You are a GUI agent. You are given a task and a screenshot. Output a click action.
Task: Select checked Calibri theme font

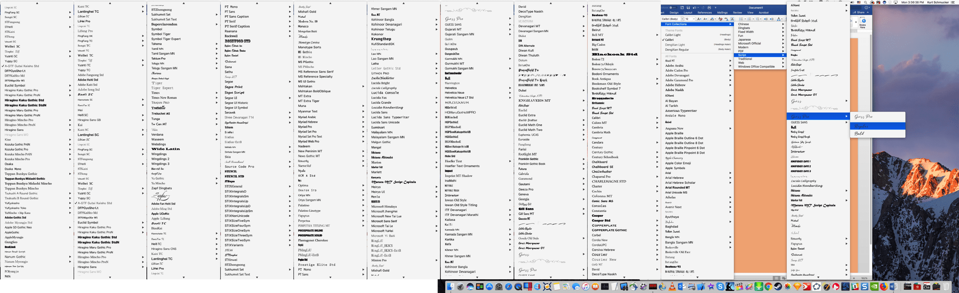[697, 40]
